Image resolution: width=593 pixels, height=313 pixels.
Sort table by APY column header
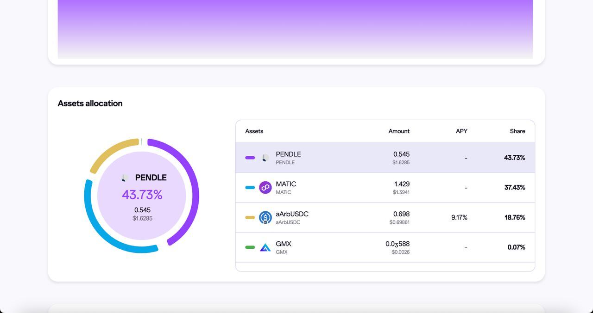point(461,131)
